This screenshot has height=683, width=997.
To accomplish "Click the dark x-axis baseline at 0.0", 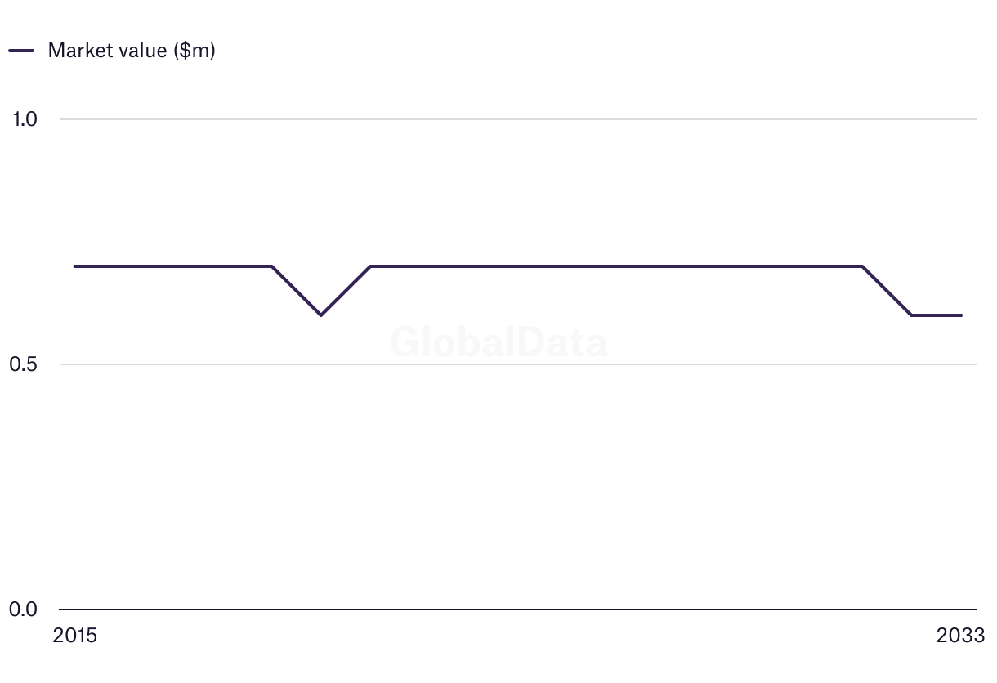I will coord(518,609).
